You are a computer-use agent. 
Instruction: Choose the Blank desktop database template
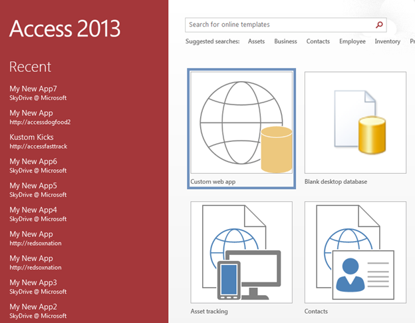(355, 128)
